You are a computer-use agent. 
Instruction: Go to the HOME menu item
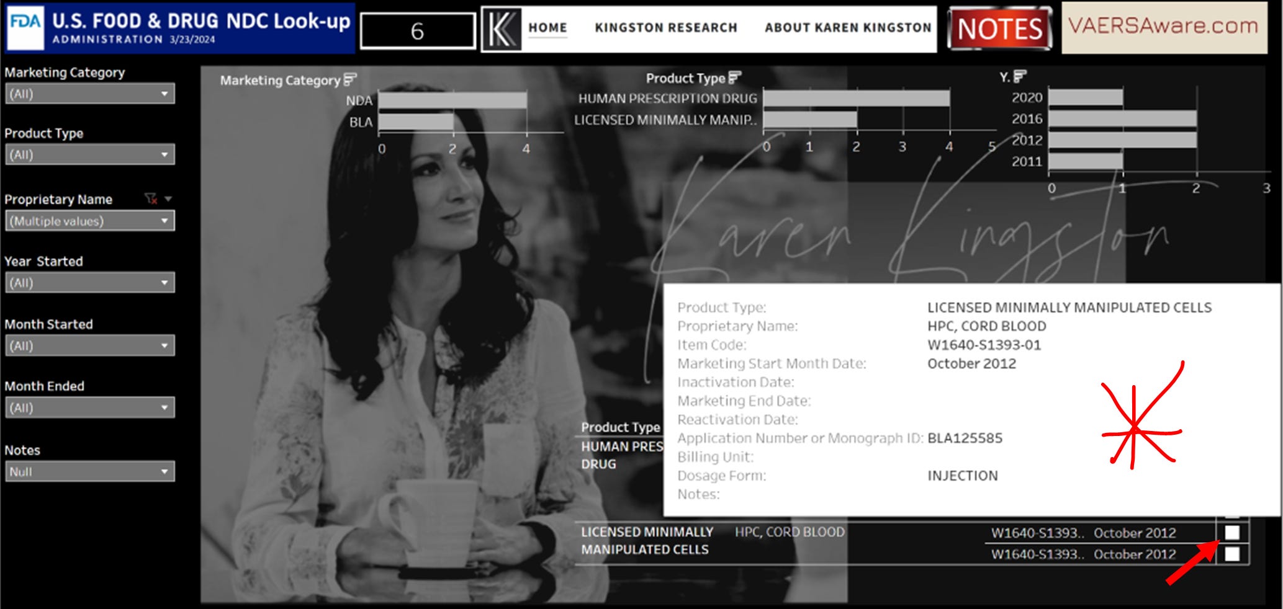(x=547, y=28)
